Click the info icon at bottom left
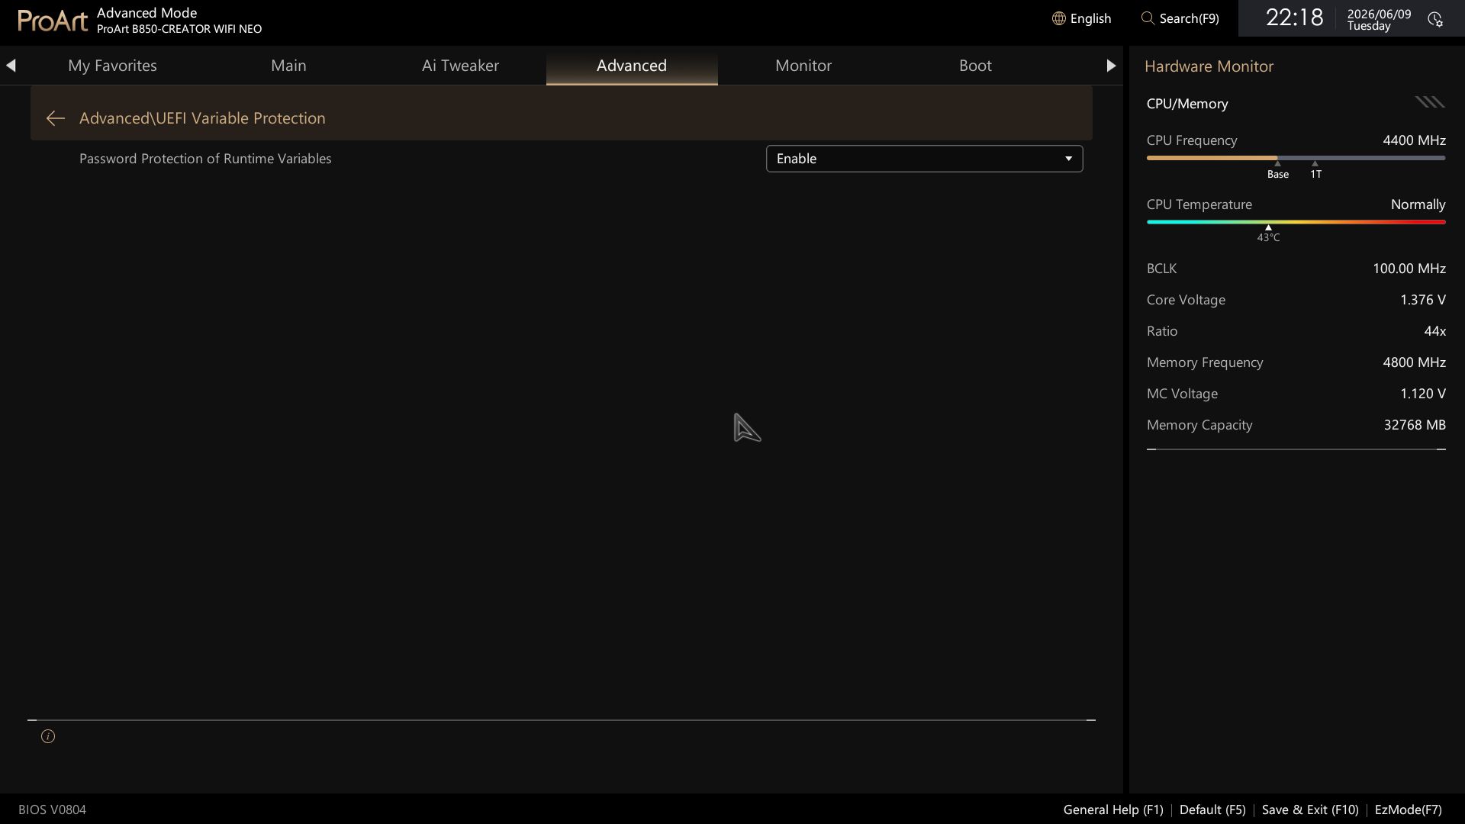Screen dimensions: 1465x824 coord(48,736)
